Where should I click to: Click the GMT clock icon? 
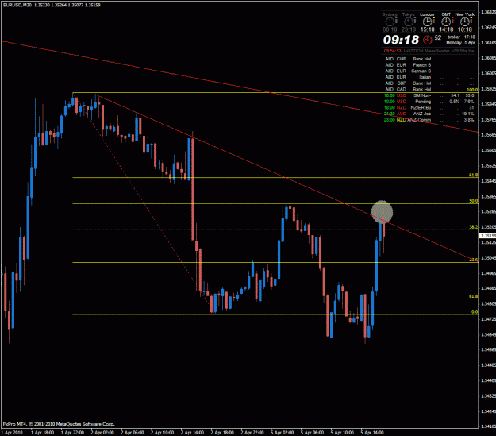446,21
